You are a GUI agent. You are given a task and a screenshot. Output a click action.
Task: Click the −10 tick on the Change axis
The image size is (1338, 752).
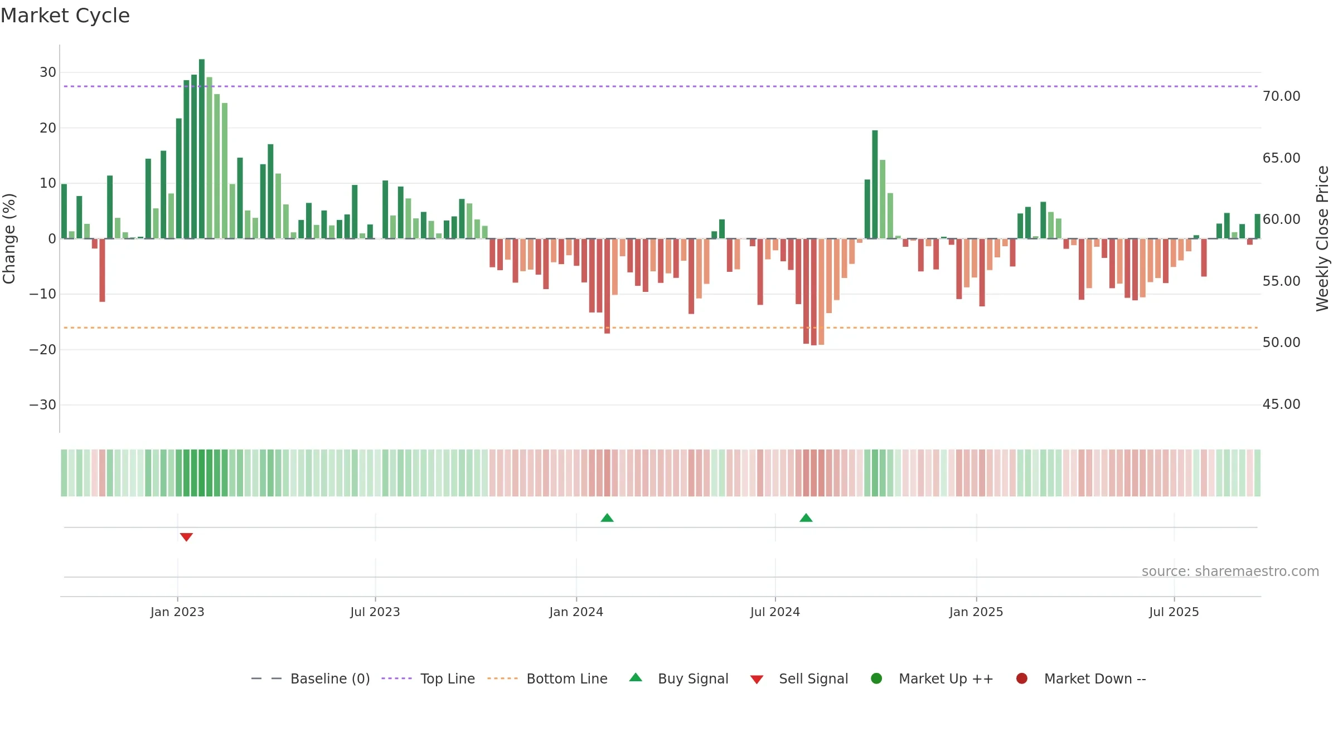click(43, 294)
